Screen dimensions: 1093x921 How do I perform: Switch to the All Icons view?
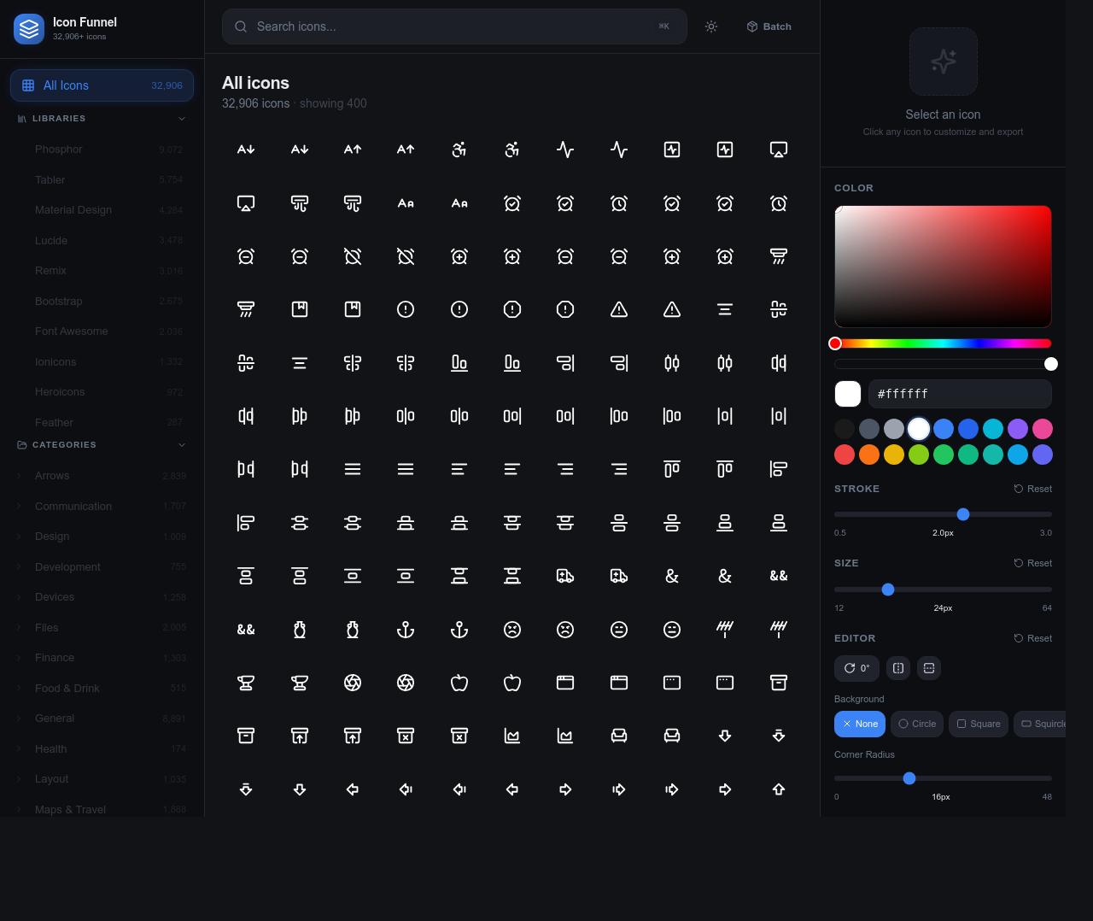[102, 85]
